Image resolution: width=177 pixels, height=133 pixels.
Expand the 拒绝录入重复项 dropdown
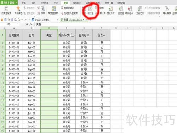click(x=79, y=13)
